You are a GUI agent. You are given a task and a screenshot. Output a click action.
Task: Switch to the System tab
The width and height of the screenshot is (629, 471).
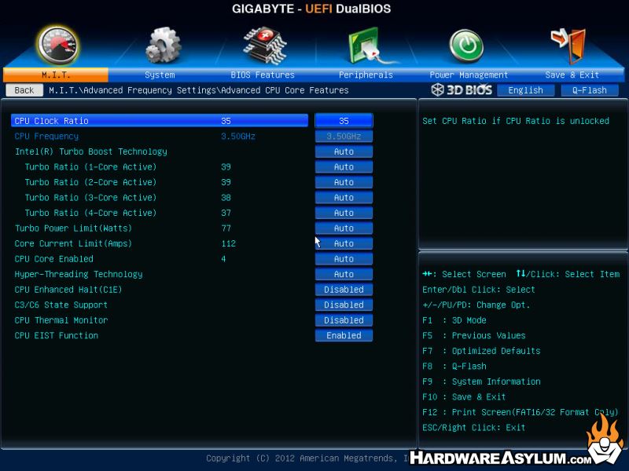pyautogui.click(x=160, y=75)
